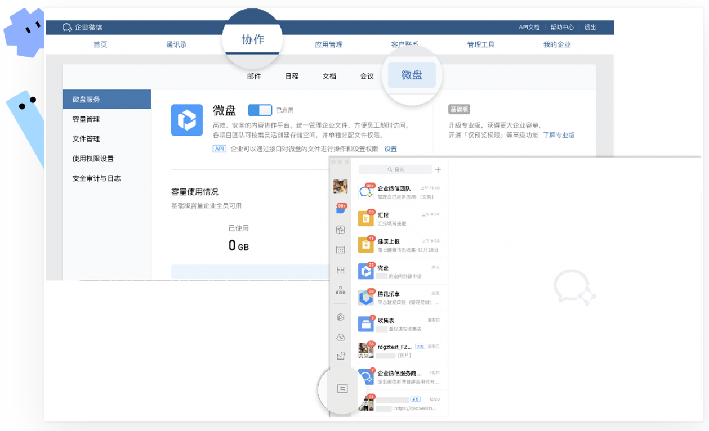Image resolution: width=709 pixels, height=431 pixels.
Task: Open the 健康上报 conversation title
Action: pyautogui.click(x=389, y=241)
